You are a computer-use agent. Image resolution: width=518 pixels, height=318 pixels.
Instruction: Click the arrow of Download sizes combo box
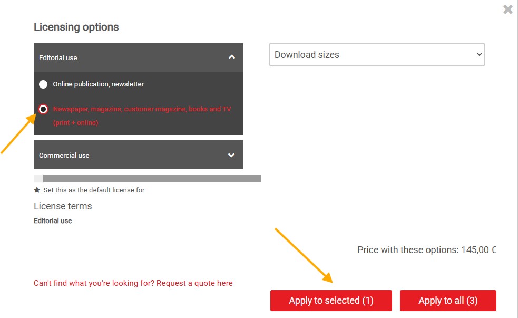(x=479, y=55)
